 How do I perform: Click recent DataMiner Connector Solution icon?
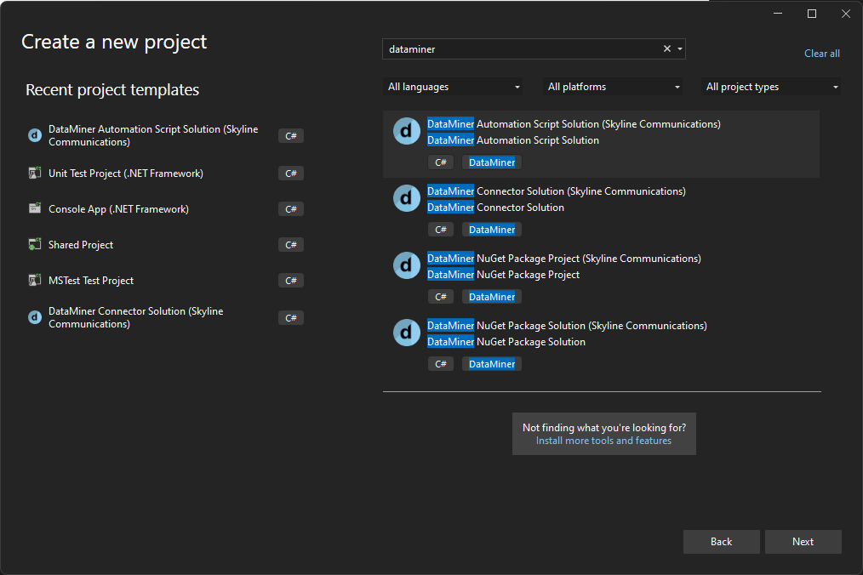click(35, 317)
